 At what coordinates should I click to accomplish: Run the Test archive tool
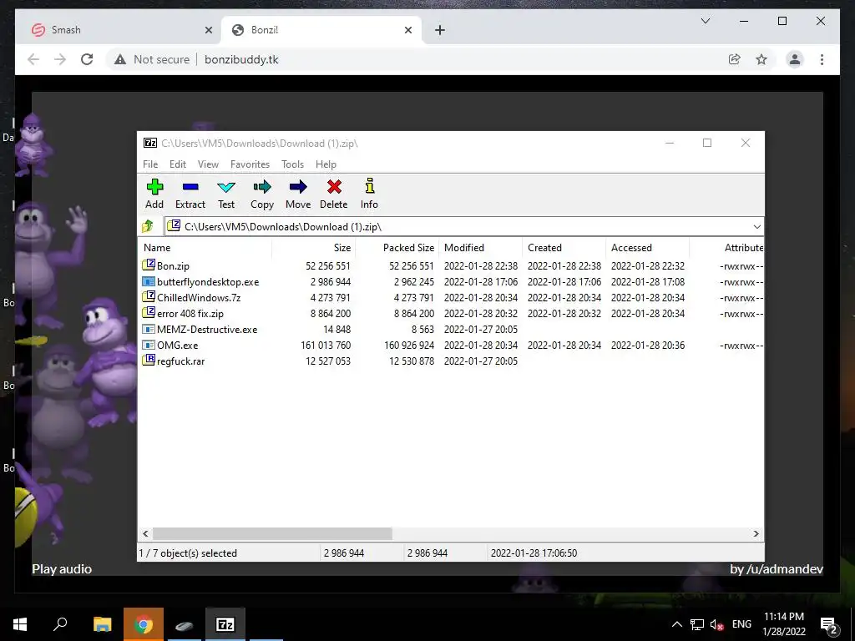pyautogui.click(x=226, y=194)
